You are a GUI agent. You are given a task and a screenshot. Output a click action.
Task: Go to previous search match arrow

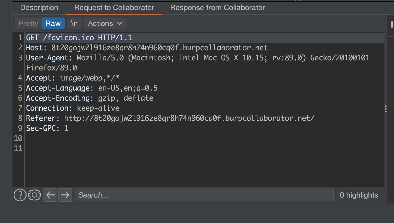[x=50, y=195]
